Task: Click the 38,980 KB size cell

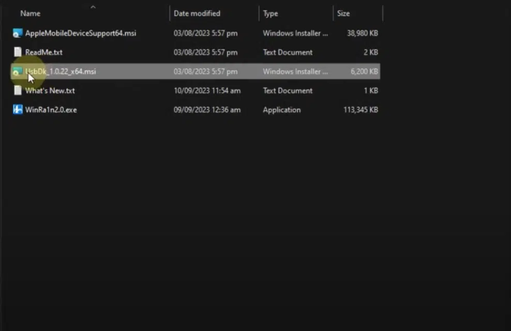Action: coord(362,33)
